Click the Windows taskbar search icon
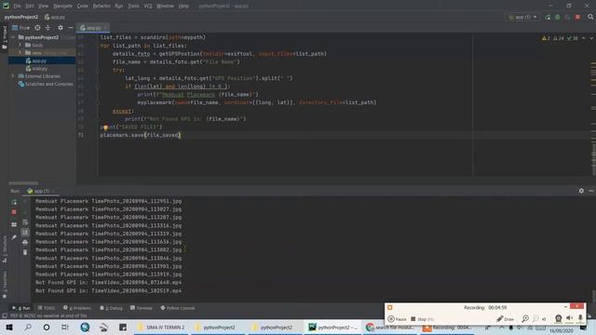This screenshot has width=596, height=335. (x=28, y=327)
